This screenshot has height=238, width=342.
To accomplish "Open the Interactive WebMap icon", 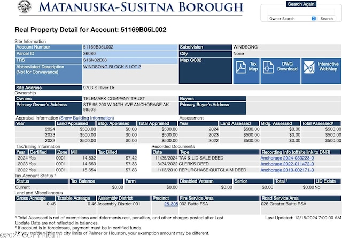I will point(309,67).
